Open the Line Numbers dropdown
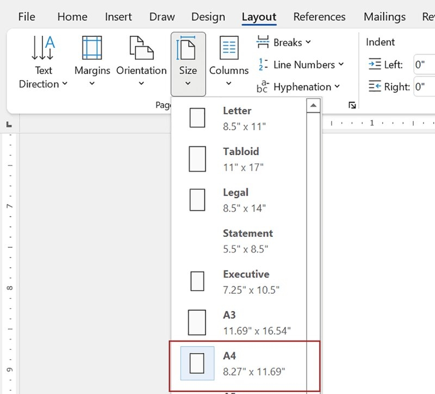 (x=301, y=65)
